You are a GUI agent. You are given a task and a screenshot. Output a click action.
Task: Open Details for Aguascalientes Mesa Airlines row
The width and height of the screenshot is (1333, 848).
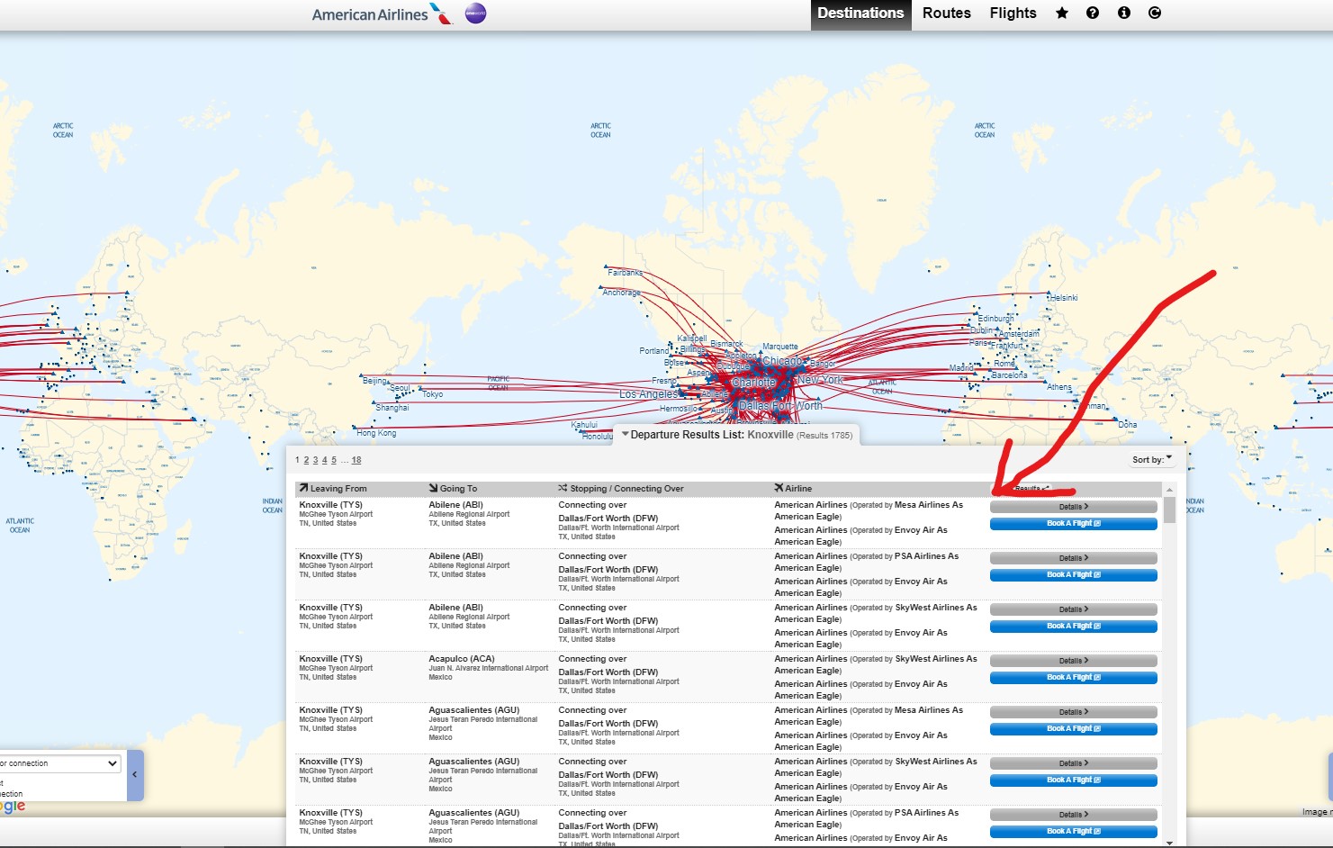(1074, 712)
